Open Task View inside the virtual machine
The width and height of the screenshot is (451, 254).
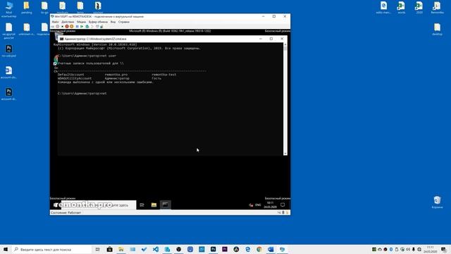pyautogui.click(x=142, y=205)
